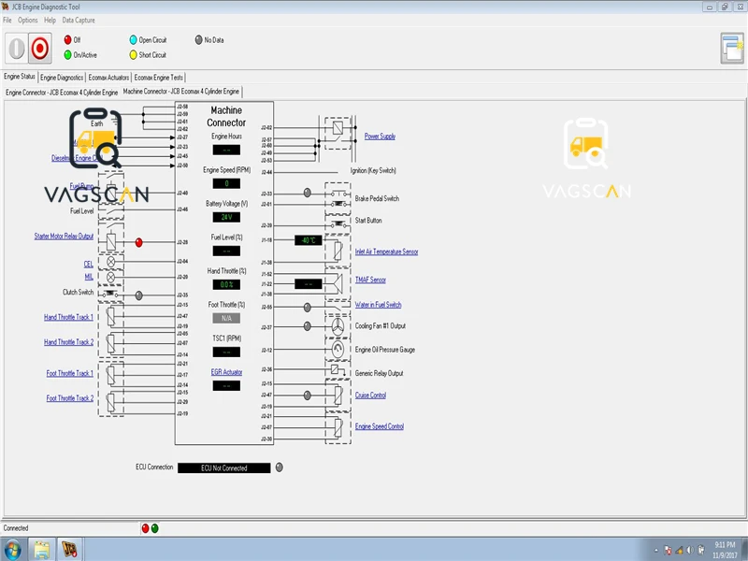
Task: Click the Battery Voltage 24V display
Action: point(226,217)
